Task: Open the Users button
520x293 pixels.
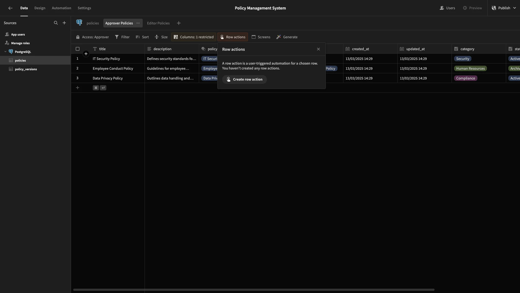Action: pos(447,8)
